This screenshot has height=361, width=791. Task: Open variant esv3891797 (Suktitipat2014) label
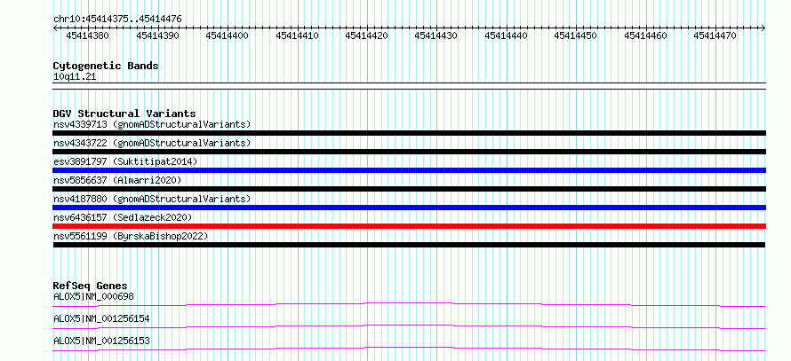coord(125,161)
